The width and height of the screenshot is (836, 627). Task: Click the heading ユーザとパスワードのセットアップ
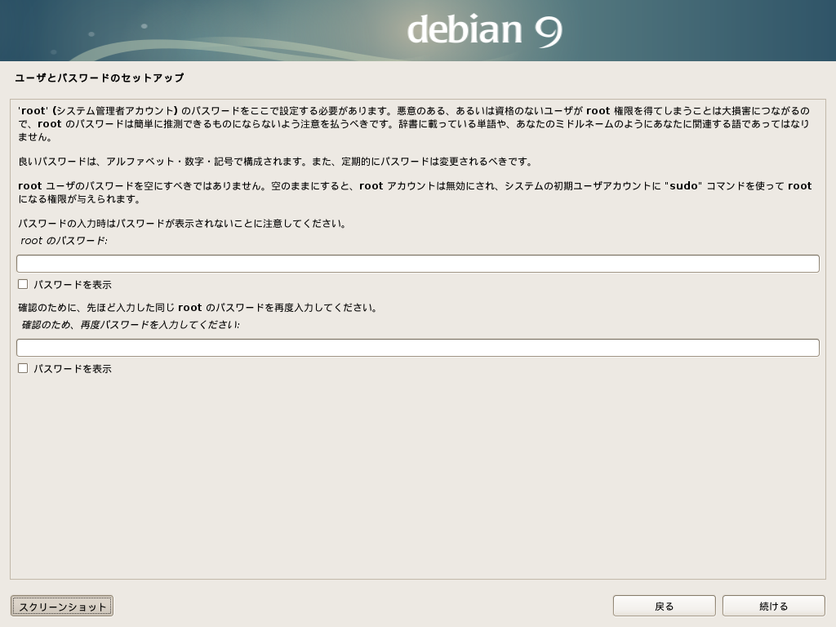coord(100,78)
